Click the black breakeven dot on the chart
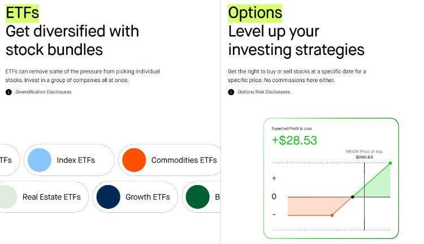The width and height of the screenshot is (424, 244). 352,197
